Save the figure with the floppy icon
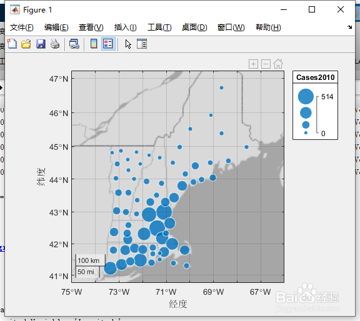360x321 pixels. pyautogui.click(x=41, y=44)
